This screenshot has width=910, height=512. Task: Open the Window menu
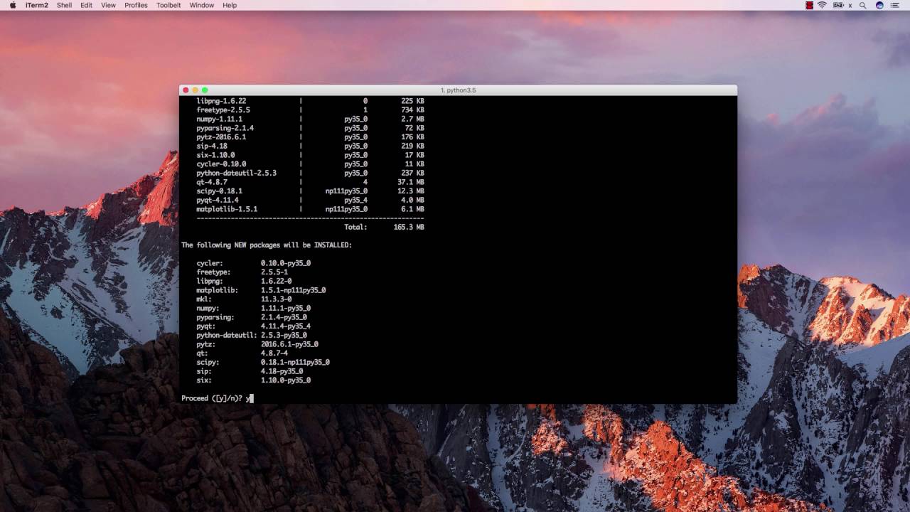pos(202,5)
